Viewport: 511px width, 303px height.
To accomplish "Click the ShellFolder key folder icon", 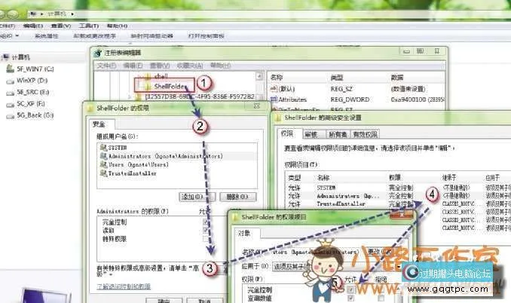I will pyautogui.click(x=148, y=87).
